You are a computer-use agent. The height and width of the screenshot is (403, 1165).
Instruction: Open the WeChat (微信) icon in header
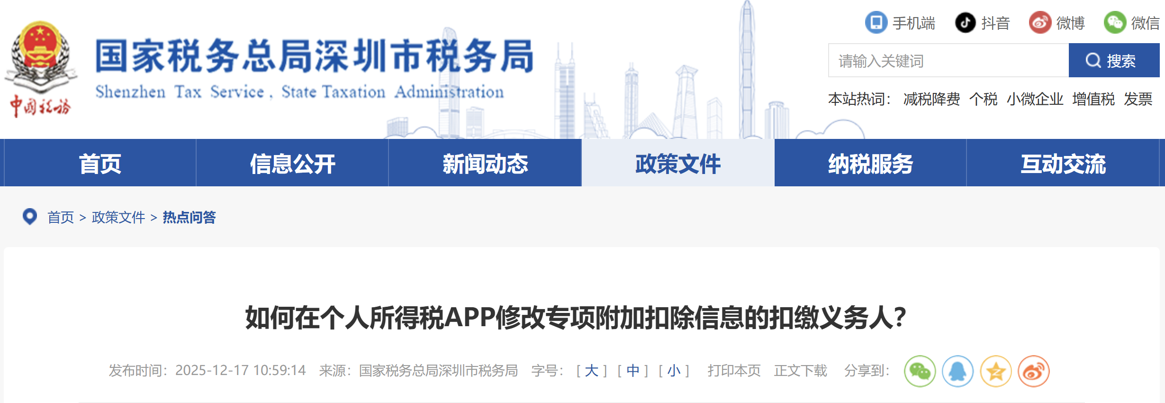[1115, 22]
